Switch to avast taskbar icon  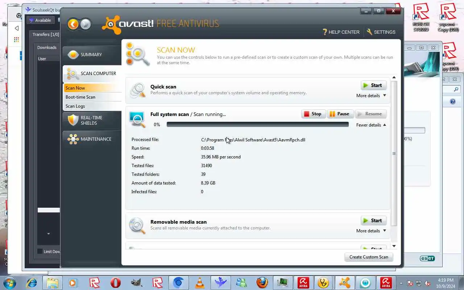pos(345,283)
